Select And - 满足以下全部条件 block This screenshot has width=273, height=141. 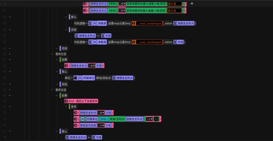coord(81,101)
